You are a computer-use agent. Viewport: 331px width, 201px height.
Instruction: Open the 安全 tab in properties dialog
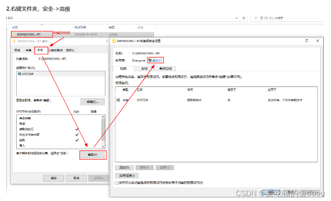40,50
